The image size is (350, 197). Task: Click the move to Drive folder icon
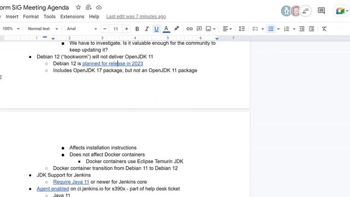(x=89, y=7)
